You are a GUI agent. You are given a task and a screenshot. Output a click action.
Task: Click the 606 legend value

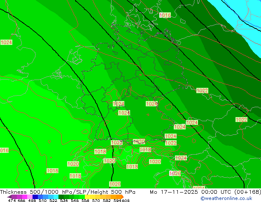pos(126,200)
